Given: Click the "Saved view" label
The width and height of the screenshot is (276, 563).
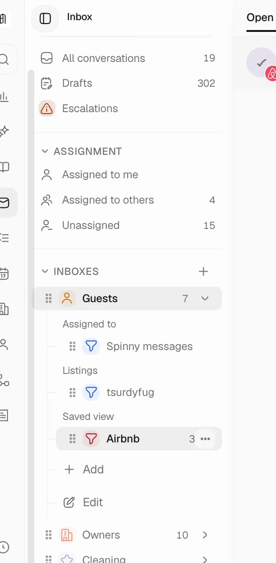Looking at the screenshot, I should (x=88, y=416).
